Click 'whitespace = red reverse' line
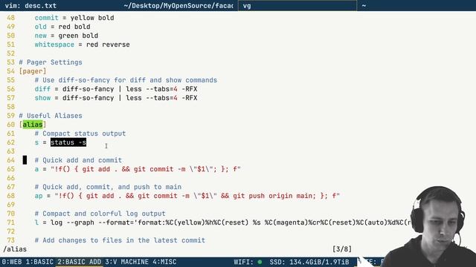This screenshot has width=476, height=267. 82,44
